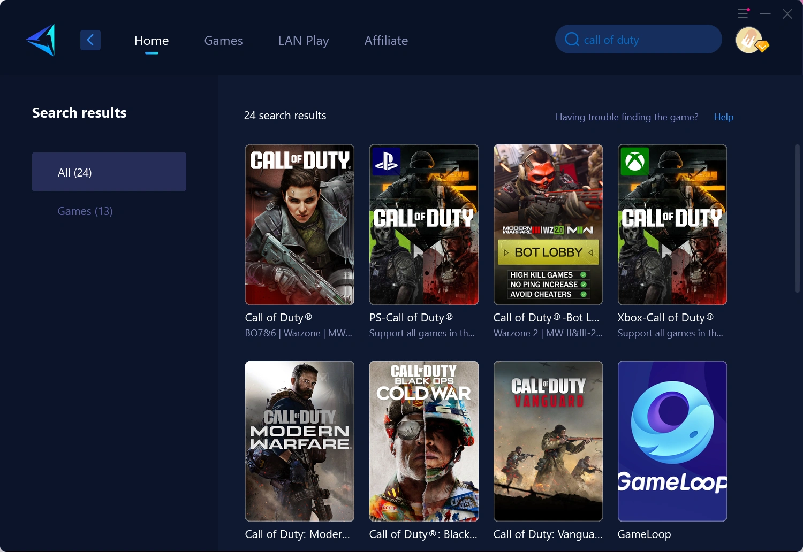The height and width of the screenshot is (552, 803).
Task: Click the search magnifier icon
Action: pyautogui.click(x=572, y=40)
